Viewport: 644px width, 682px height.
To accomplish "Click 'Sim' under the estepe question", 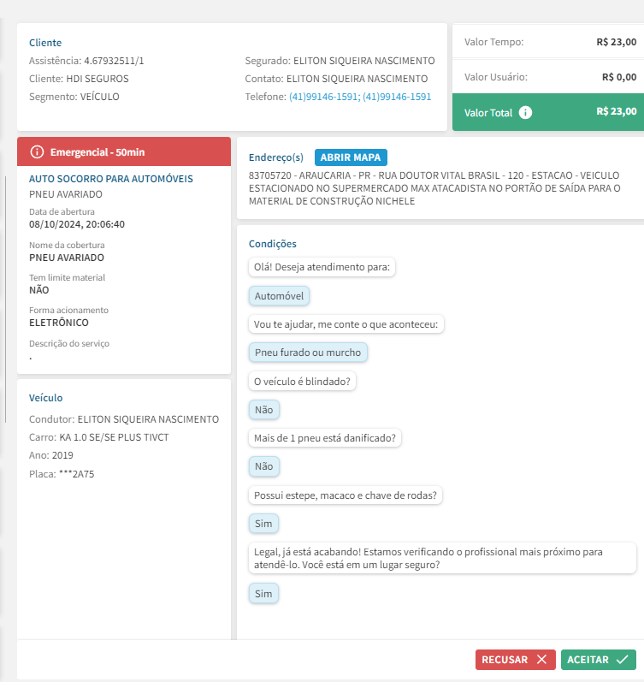I will [x=263, y=523].
